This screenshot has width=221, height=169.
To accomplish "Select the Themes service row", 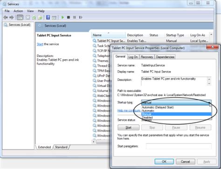I will tap(101, 61).
